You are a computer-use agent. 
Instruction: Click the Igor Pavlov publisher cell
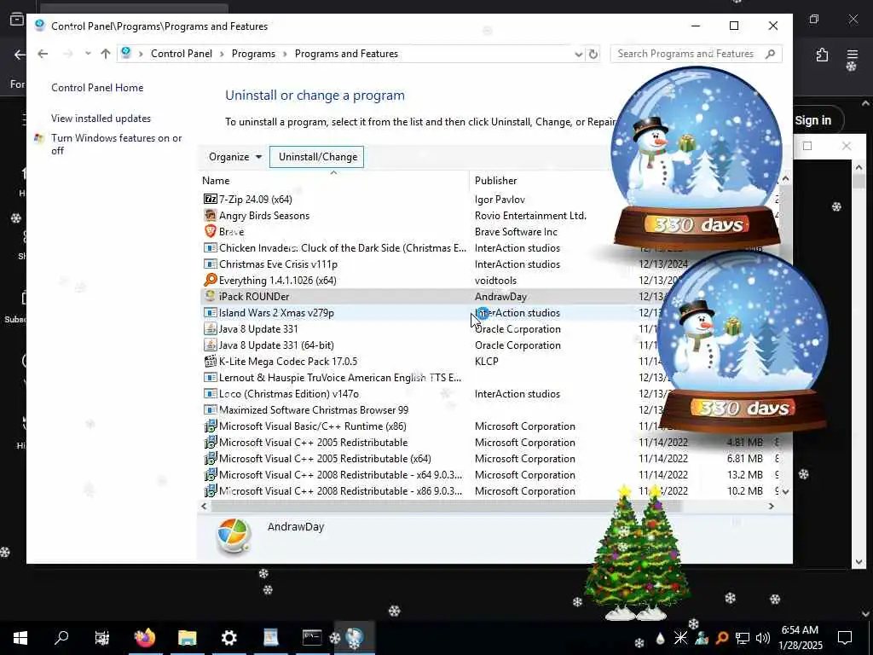click(500, 200)
